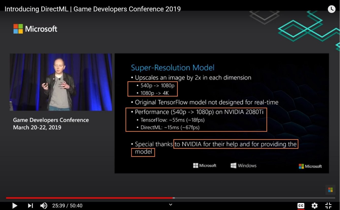Mute the video volume speaker icon

pos(44,206)
